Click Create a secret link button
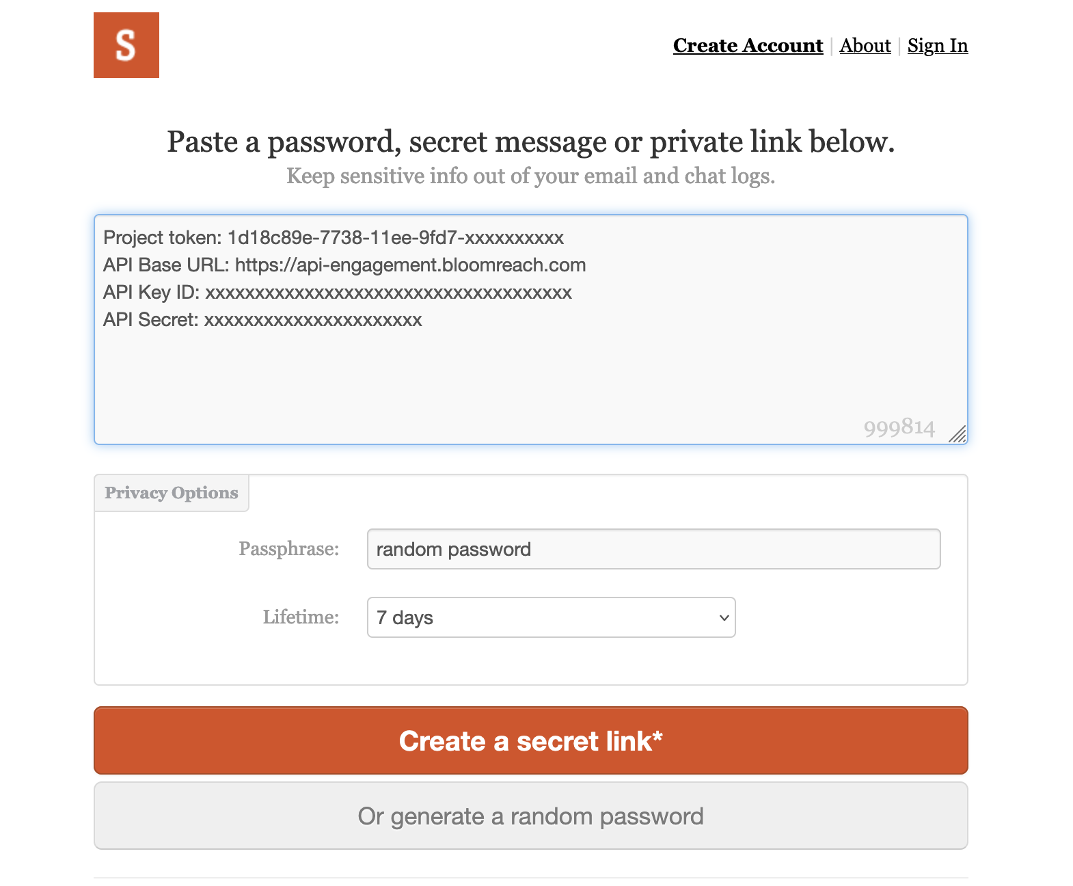Image resolution: width=1073 pixels, height=886 pixels. tap(531, 740)
